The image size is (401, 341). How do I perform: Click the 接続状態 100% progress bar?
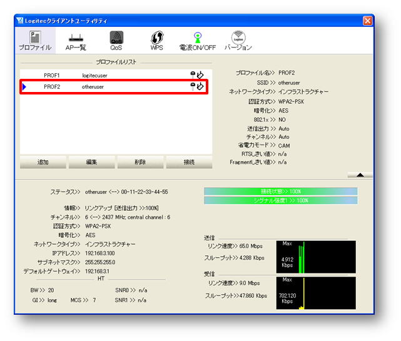(280, 191)
